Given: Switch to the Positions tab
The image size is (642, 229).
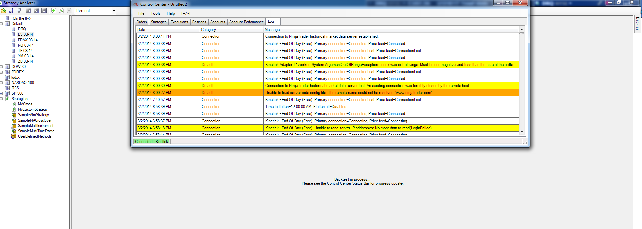Looking at the screenshot, I should tap(199, 22).
